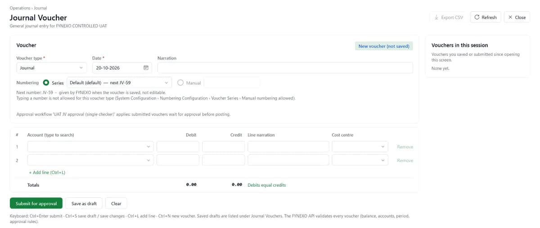This screenshot has width=540, height=228.
Task: Click the 'None yet.' text
Action: pyautogui.click(x=441, y=68)
